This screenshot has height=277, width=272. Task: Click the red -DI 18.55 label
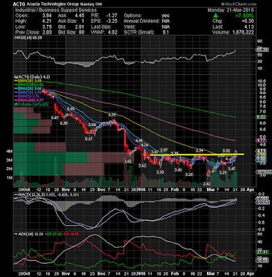pyautogui.click(x=71, y=234)
